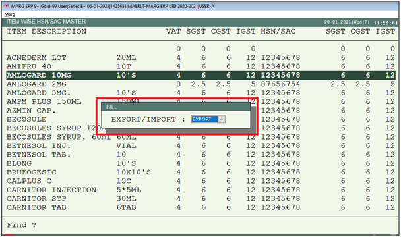Click the clock showing 11:56:41
The width and height of the screenshot is (401, 237).
click(x=385, y=23)
